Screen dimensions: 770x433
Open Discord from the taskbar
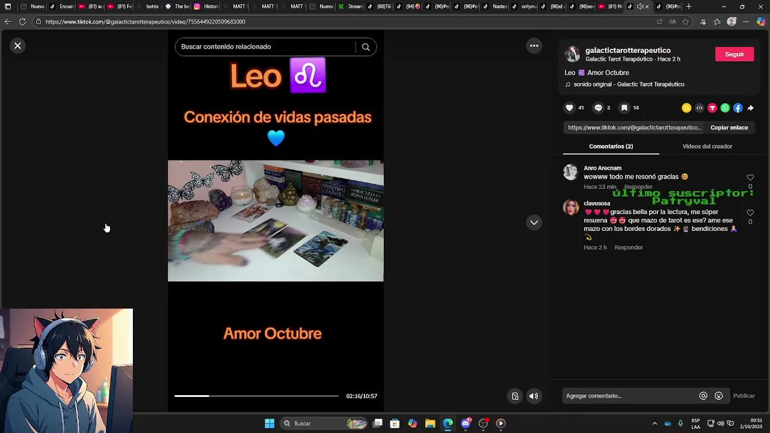coord(466,423)
